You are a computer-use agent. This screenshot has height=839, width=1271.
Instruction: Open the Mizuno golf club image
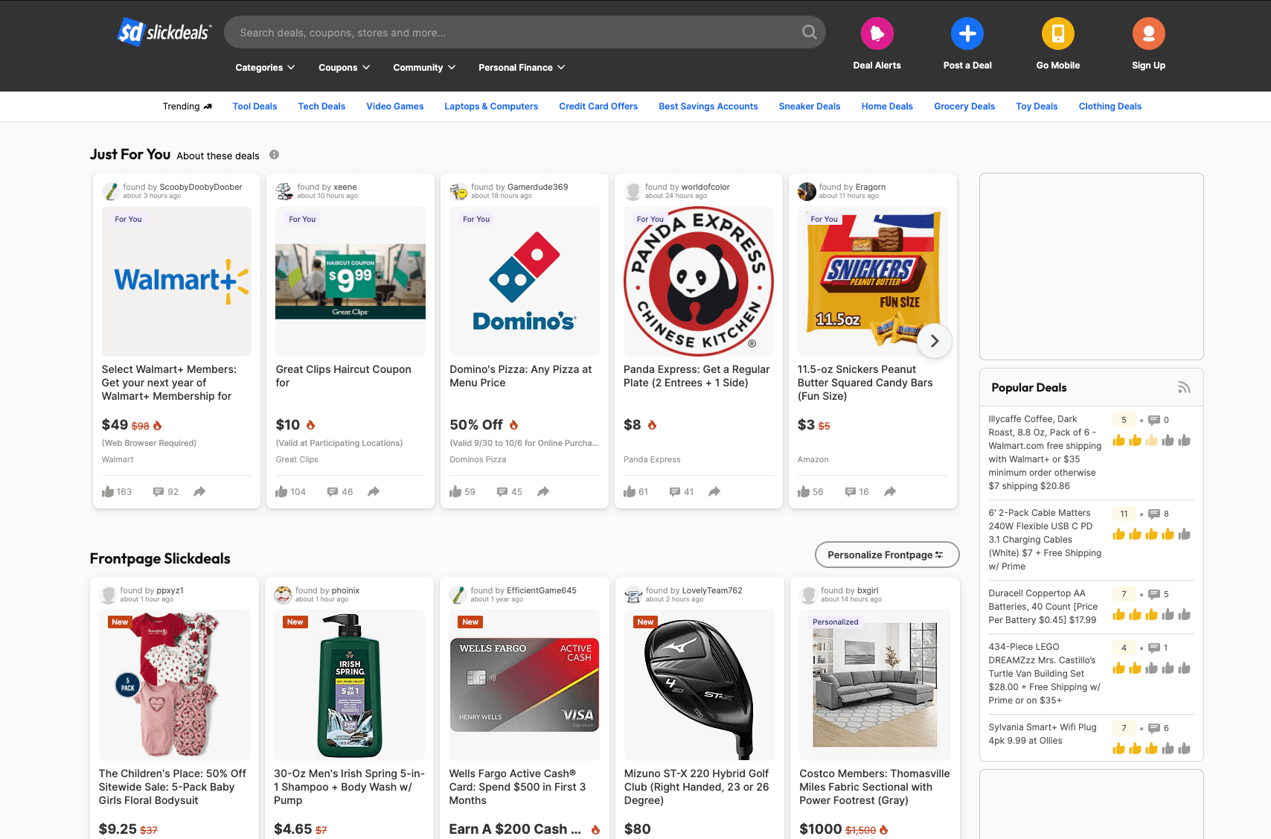tap(699, 685)
